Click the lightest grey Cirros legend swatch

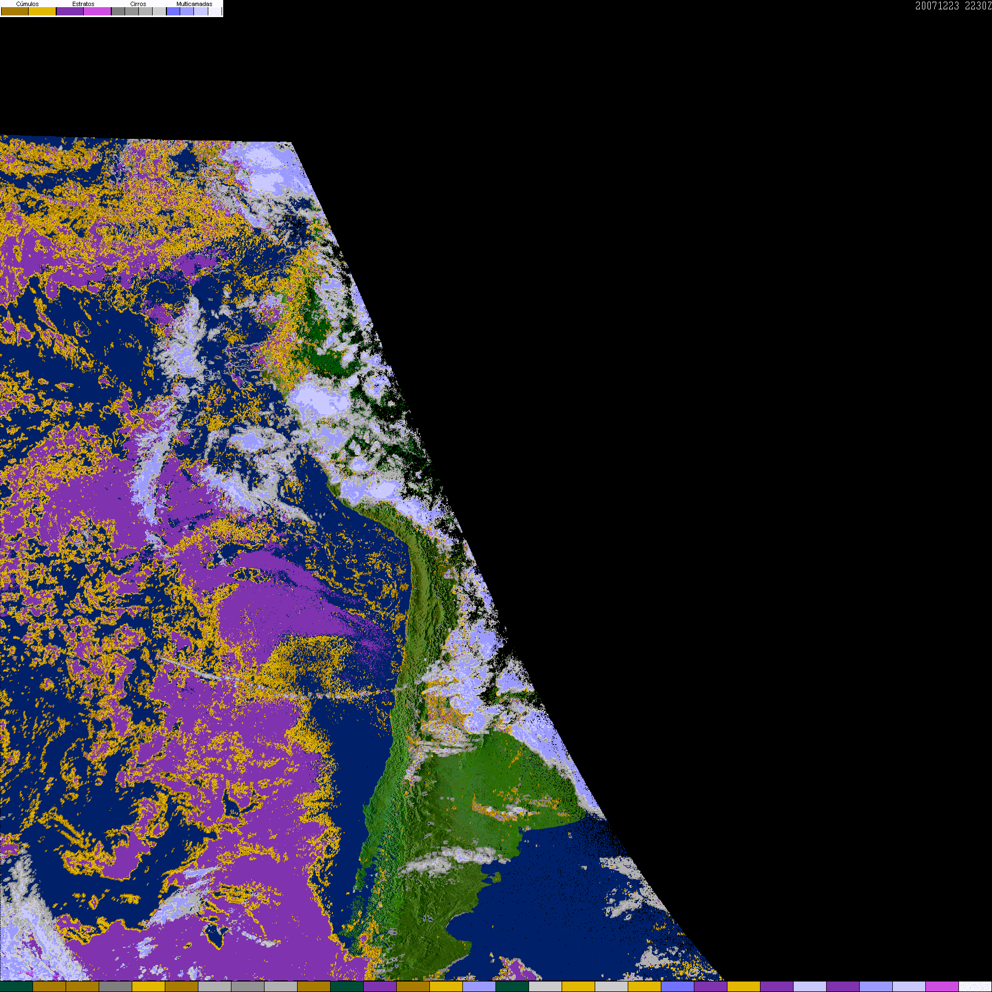click(x=159, y=11)
